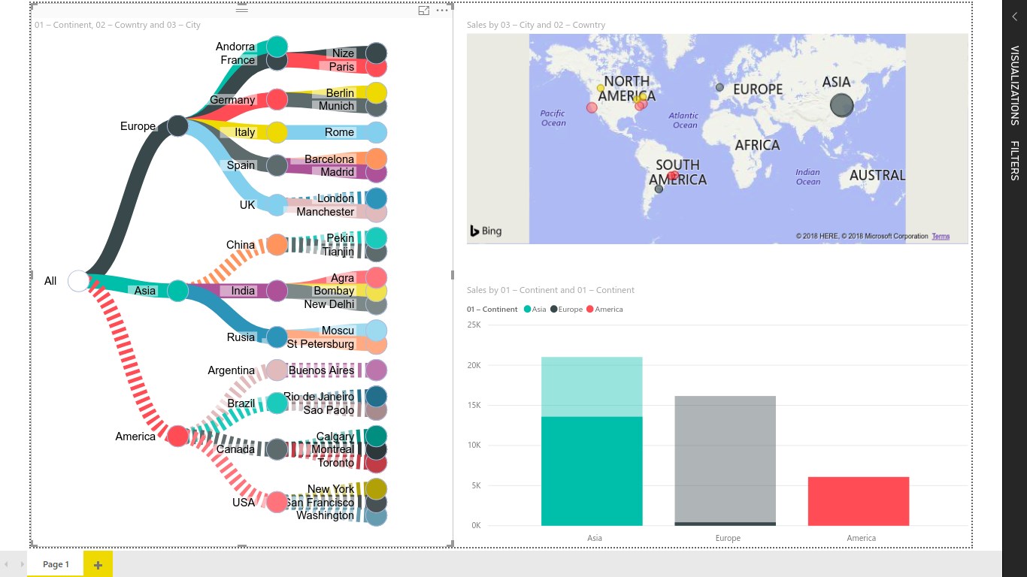Click next page navigation arrow
This screenshot has width=1027, height=577.
coord(21,564)
